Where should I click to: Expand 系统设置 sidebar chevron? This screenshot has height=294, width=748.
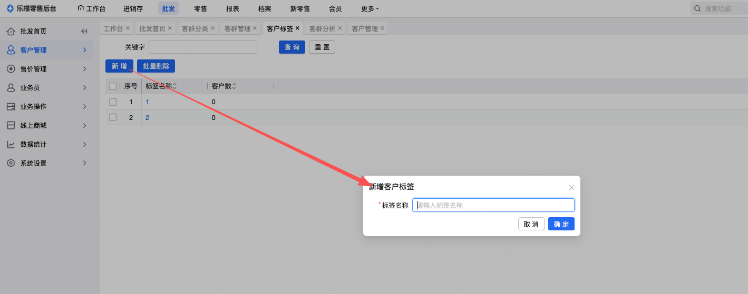pos(84,163)
